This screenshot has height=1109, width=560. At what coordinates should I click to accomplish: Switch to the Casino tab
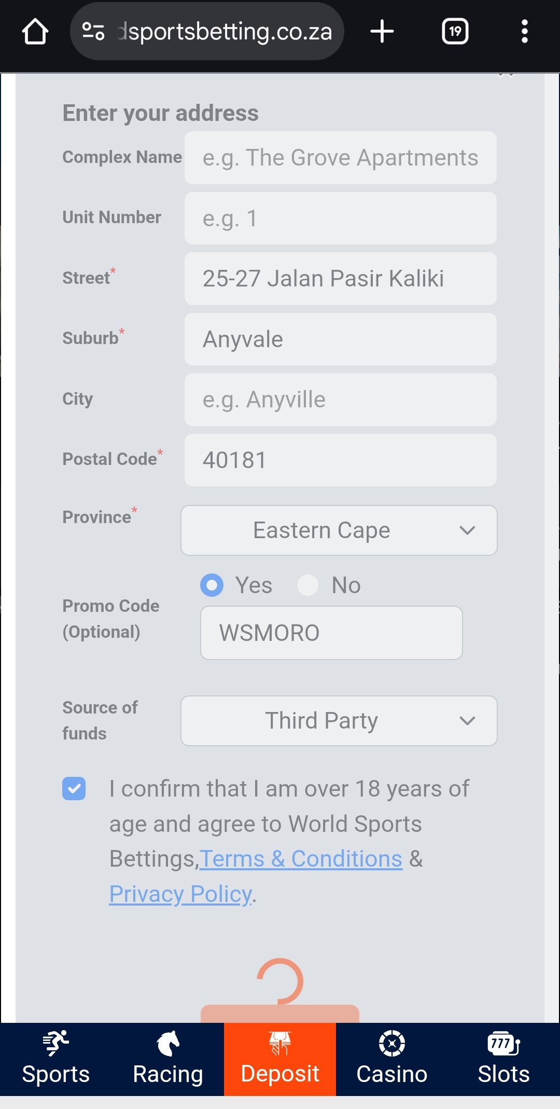click(391, 1059)
